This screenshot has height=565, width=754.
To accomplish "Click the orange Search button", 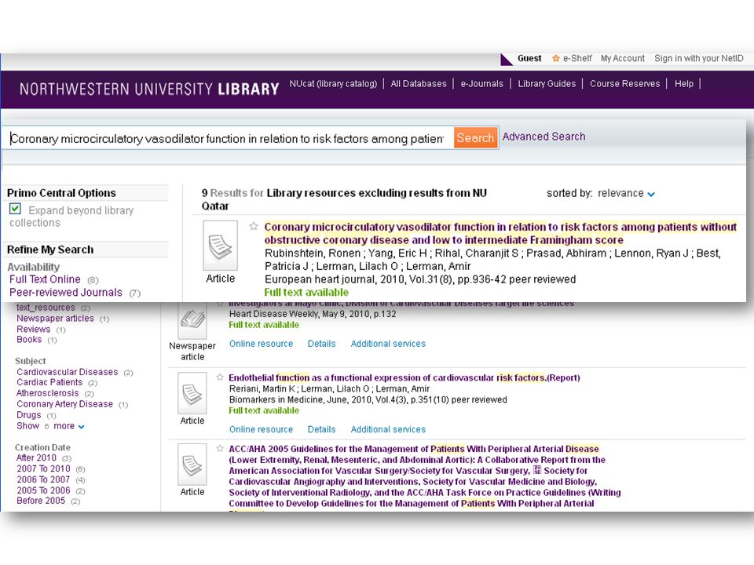I will tap(475, 138).
